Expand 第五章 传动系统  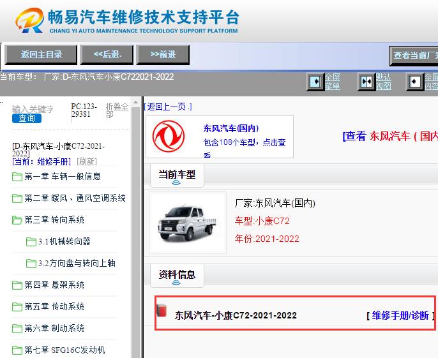(x=54, y=306)
